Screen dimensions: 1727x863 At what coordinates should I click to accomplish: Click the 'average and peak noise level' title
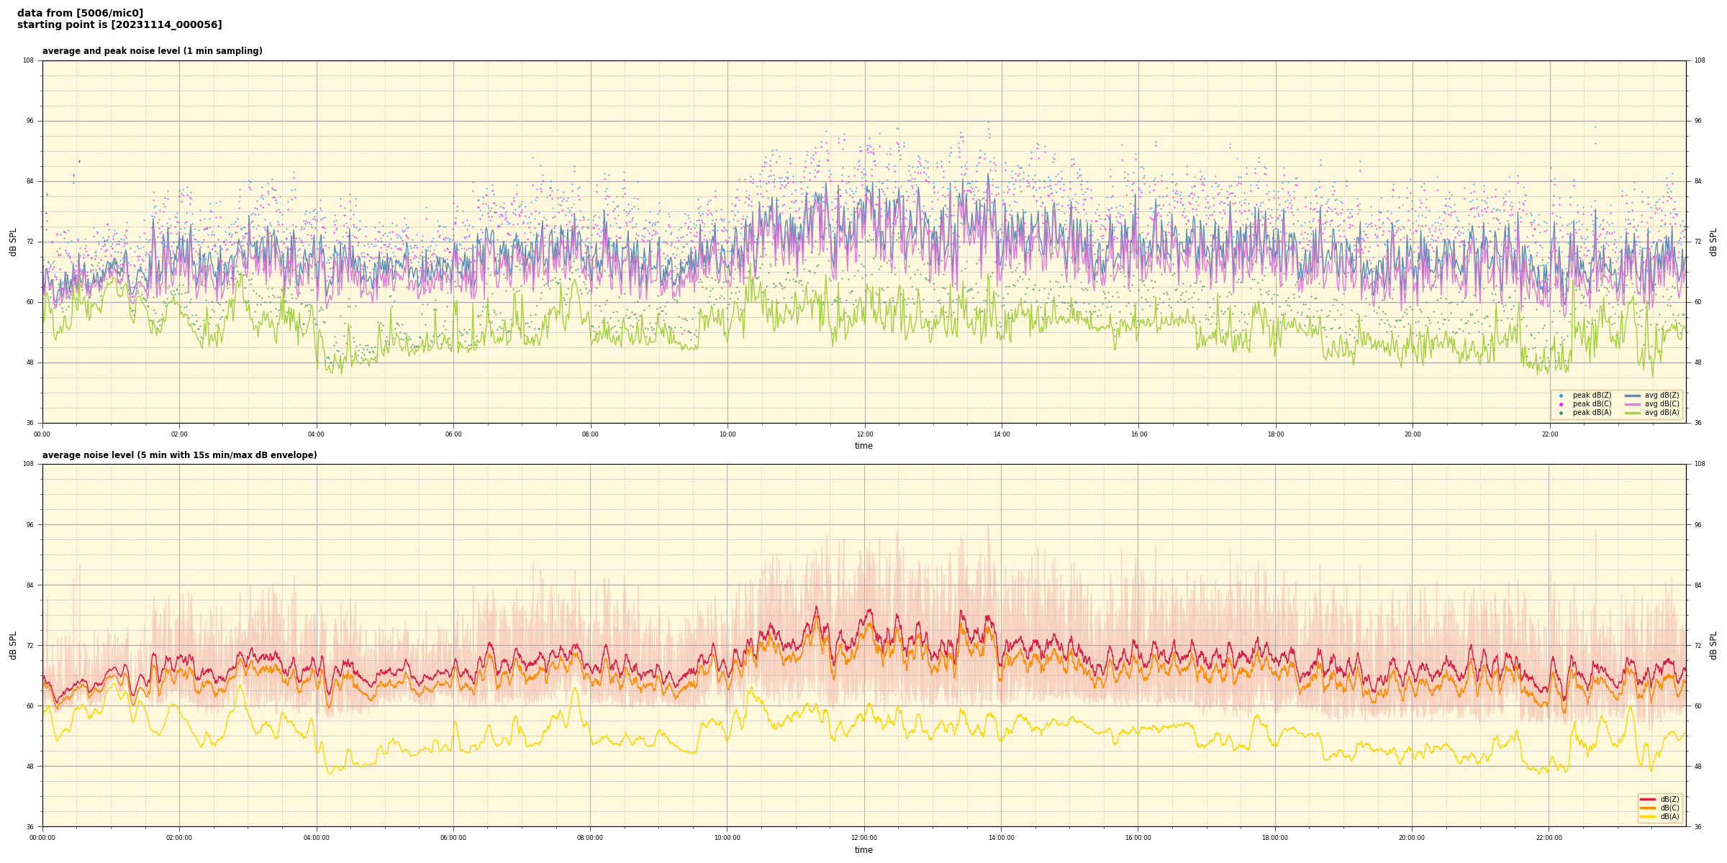pyautogui.click(x=153, y=51)
